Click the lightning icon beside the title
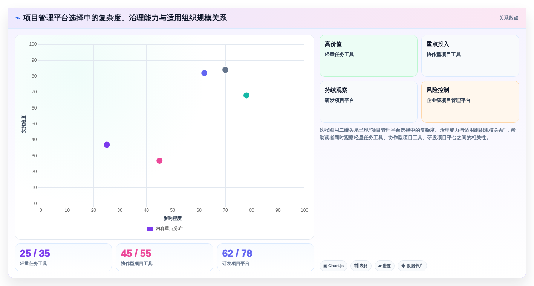 click(x=18, y=18)
